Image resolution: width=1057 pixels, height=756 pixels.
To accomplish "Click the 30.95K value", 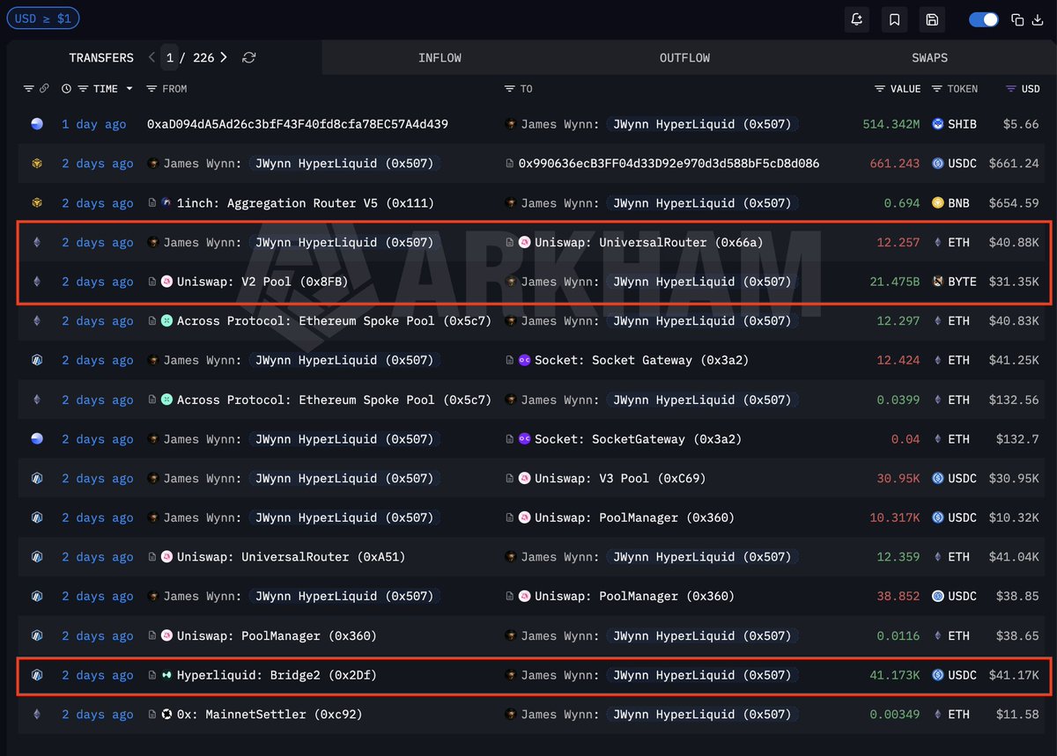I will tap(898, 479).
